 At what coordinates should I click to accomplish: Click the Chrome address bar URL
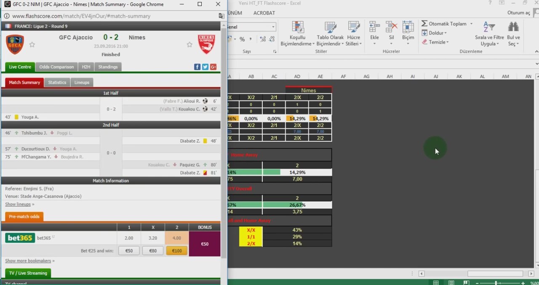(x=81, y=16)
